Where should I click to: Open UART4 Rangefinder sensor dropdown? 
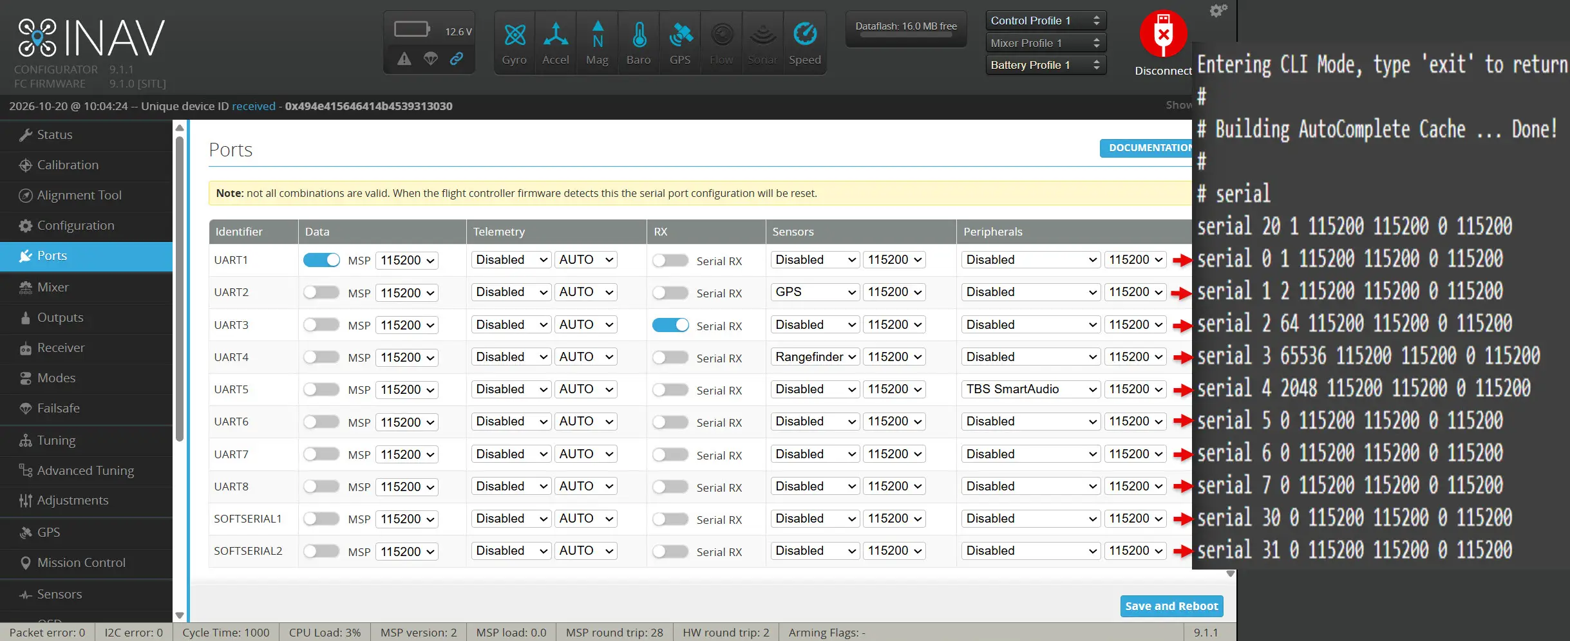[x=815, y=357]
